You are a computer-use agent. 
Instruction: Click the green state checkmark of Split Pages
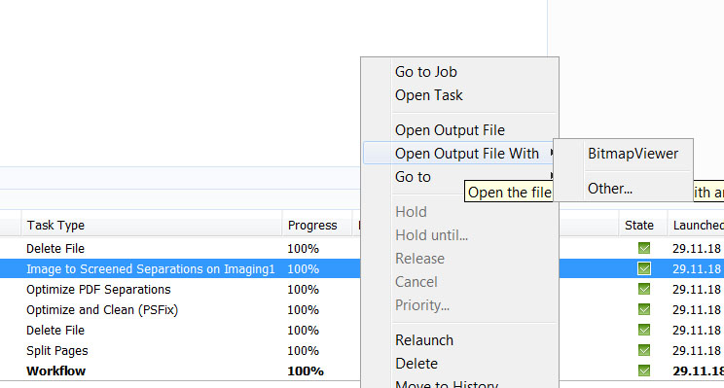[644, 350]
